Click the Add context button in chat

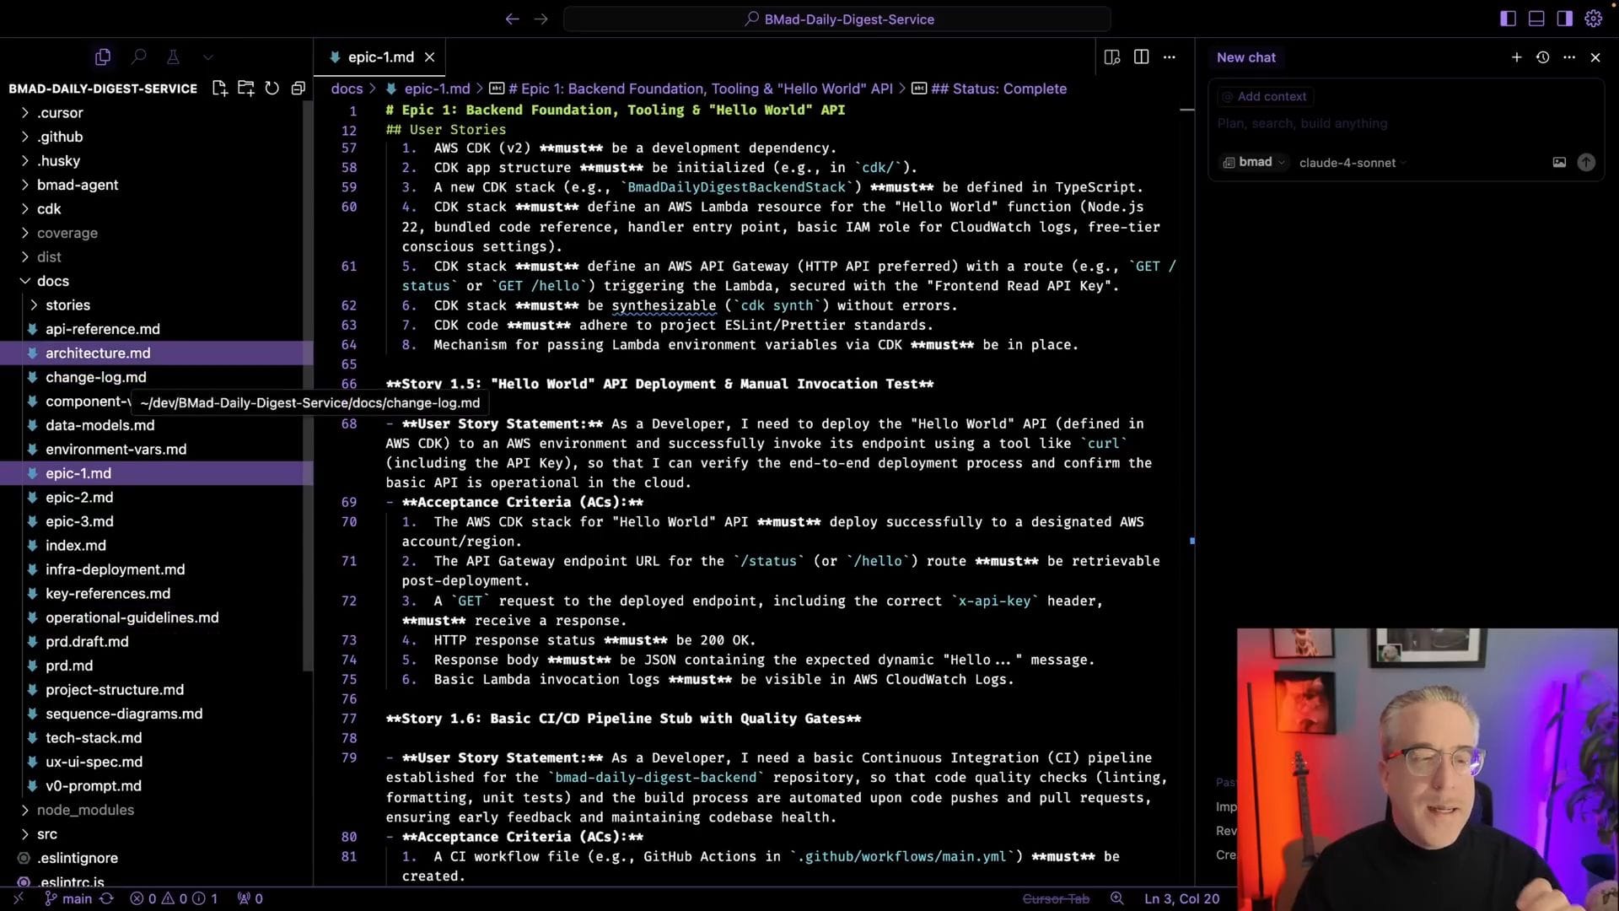click(1264, 96)
